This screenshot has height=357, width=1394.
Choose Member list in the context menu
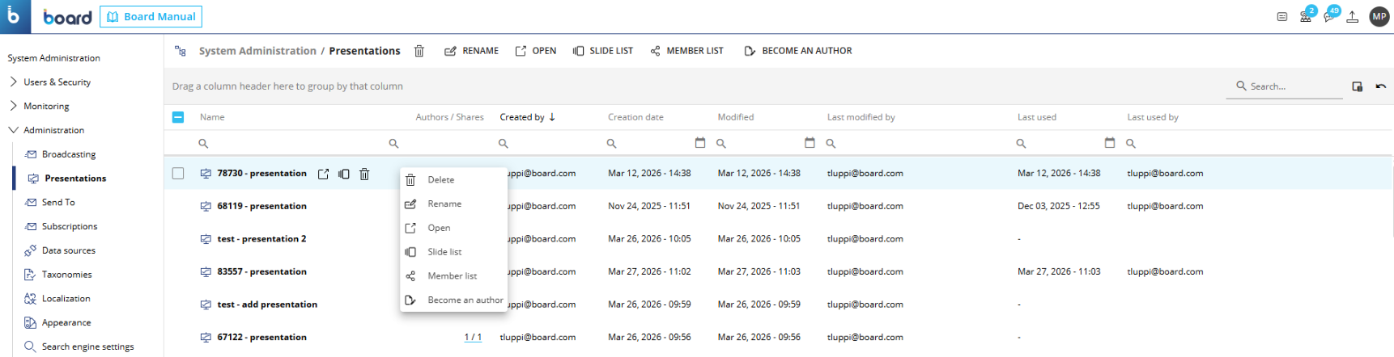click(453, 276)
